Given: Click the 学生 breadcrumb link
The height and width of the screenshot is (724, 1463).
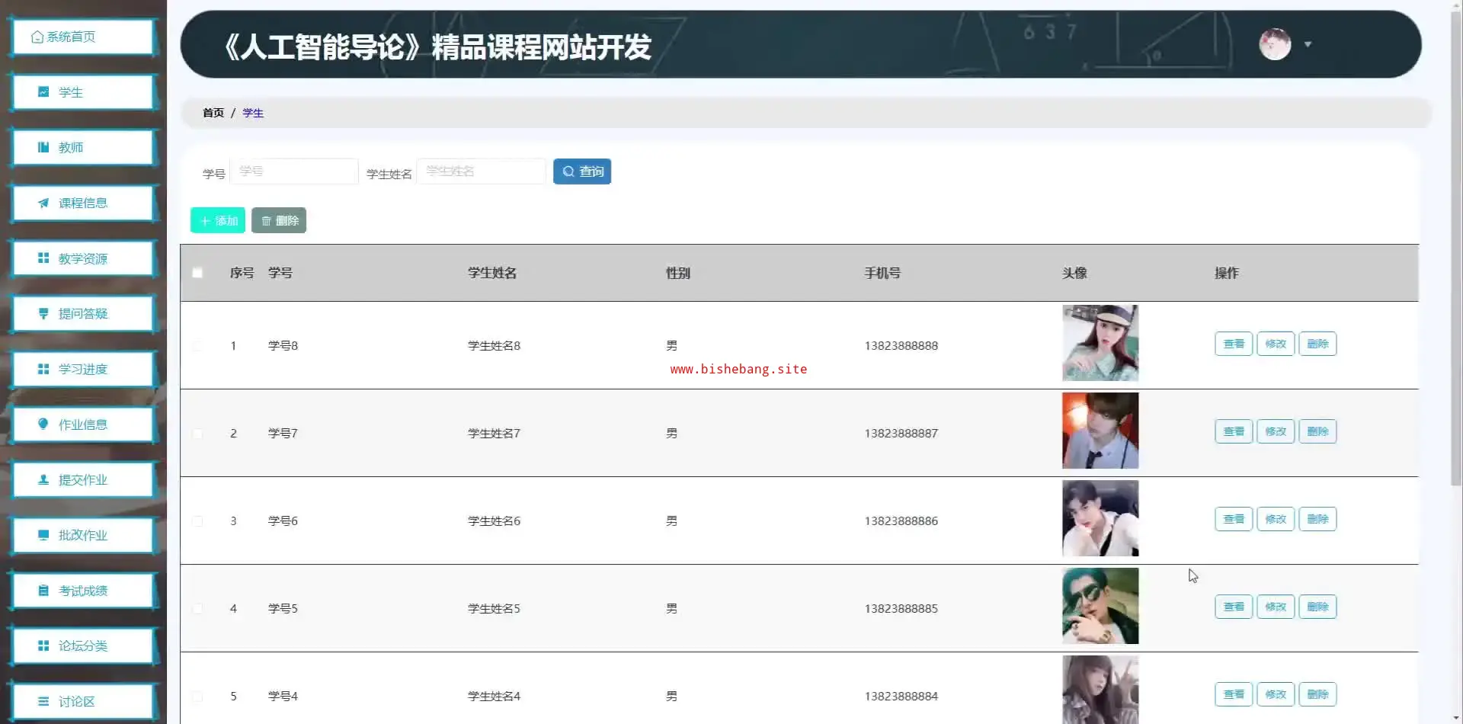Looking at the screenshot, I should (253, 113).
